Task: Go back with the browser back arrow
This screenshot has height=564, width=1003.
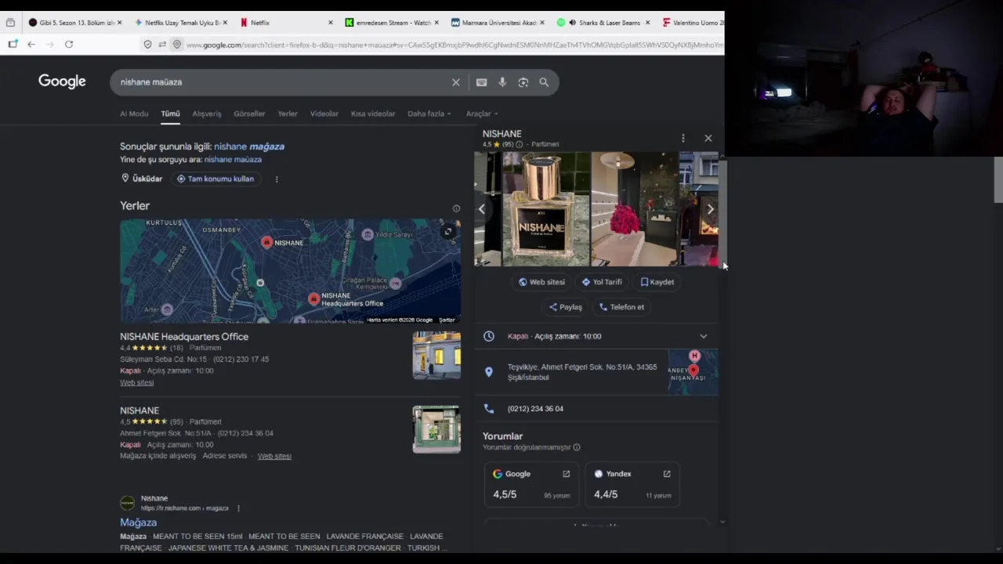Action: point(31,45)
